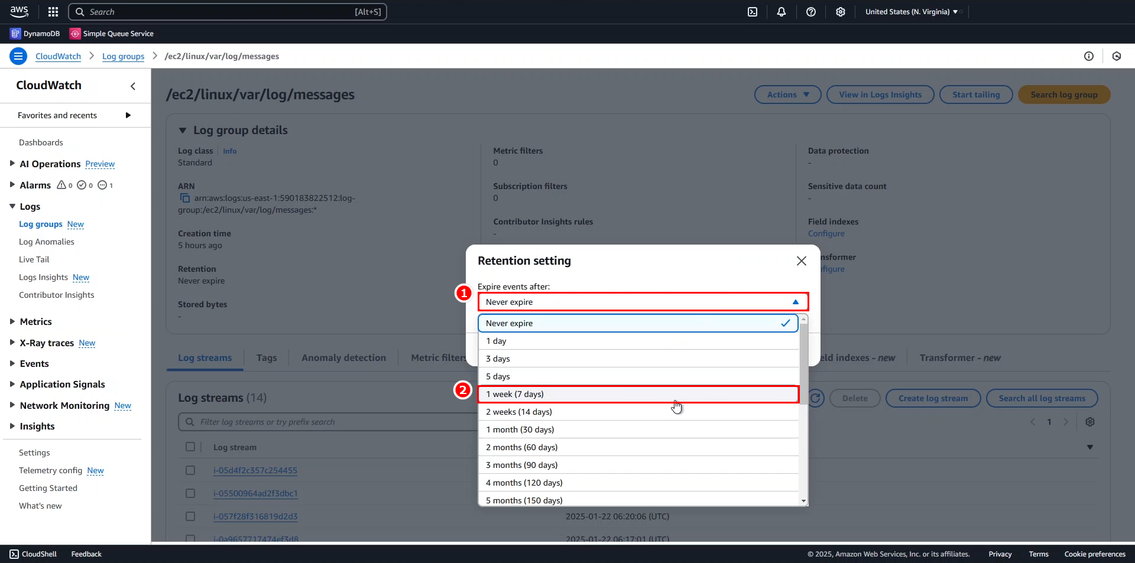
Task: Choose 1 week (7 days) retention option
Action: click(638, 394)
